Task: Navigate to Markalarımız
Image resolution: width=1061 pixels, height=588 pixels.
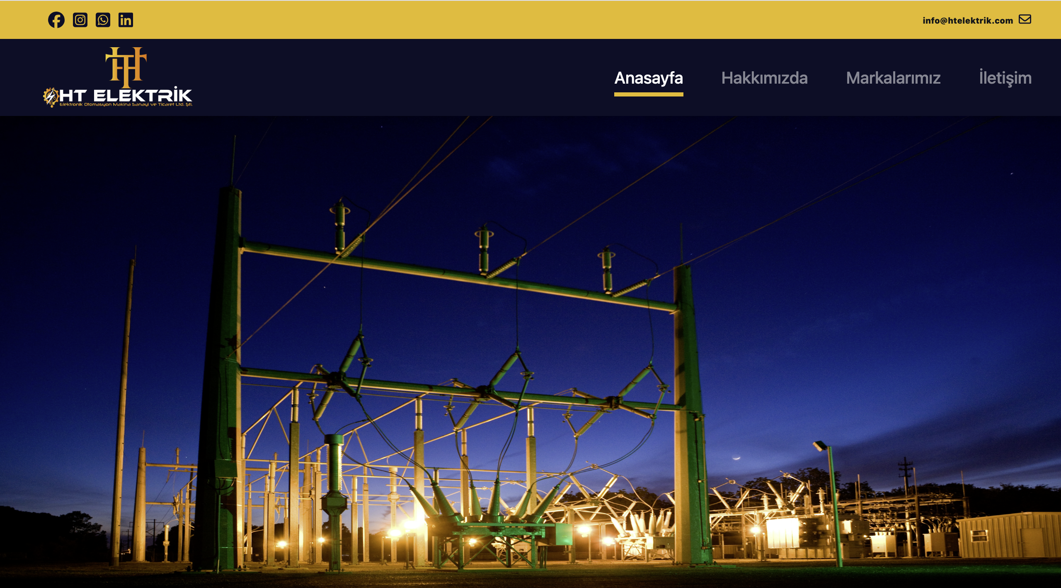Action: pyautogui.click(x=893, y=78)
